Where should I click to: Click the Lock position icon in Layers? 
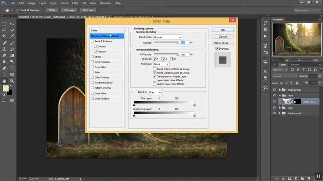[x=292, y=83]
